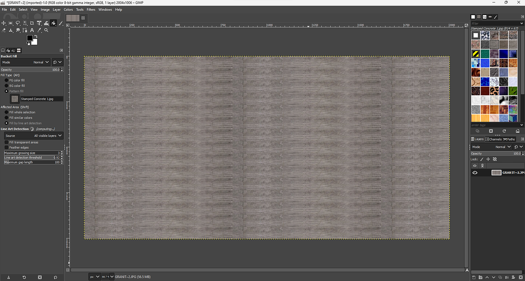Switch to the Paths tab

(x=509, y=139)
